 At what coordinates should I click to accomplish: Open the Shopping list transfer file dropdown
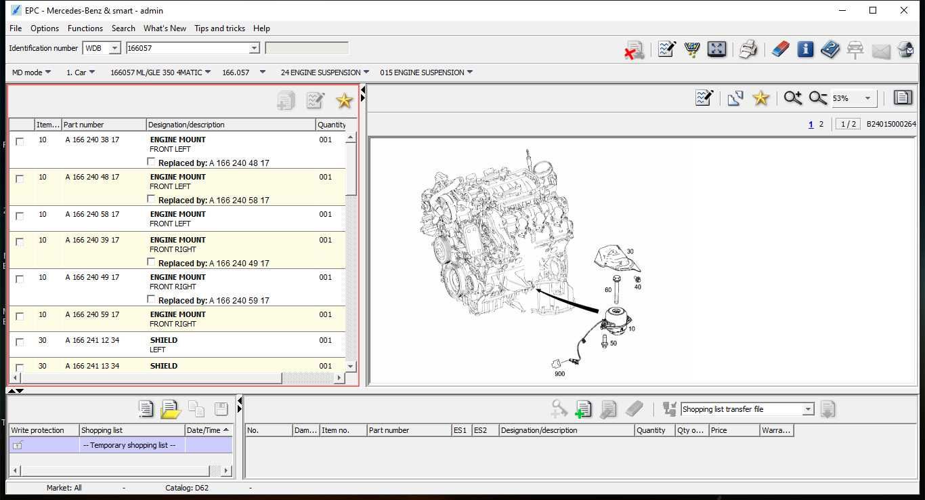[x=808, y=409]
